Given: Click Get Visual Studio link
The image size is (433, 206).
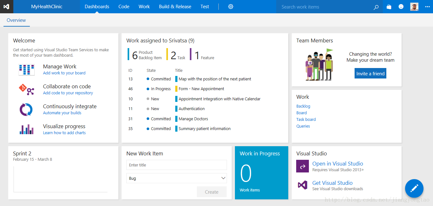Looking at the screenshot, I should (x=332, y=183).
